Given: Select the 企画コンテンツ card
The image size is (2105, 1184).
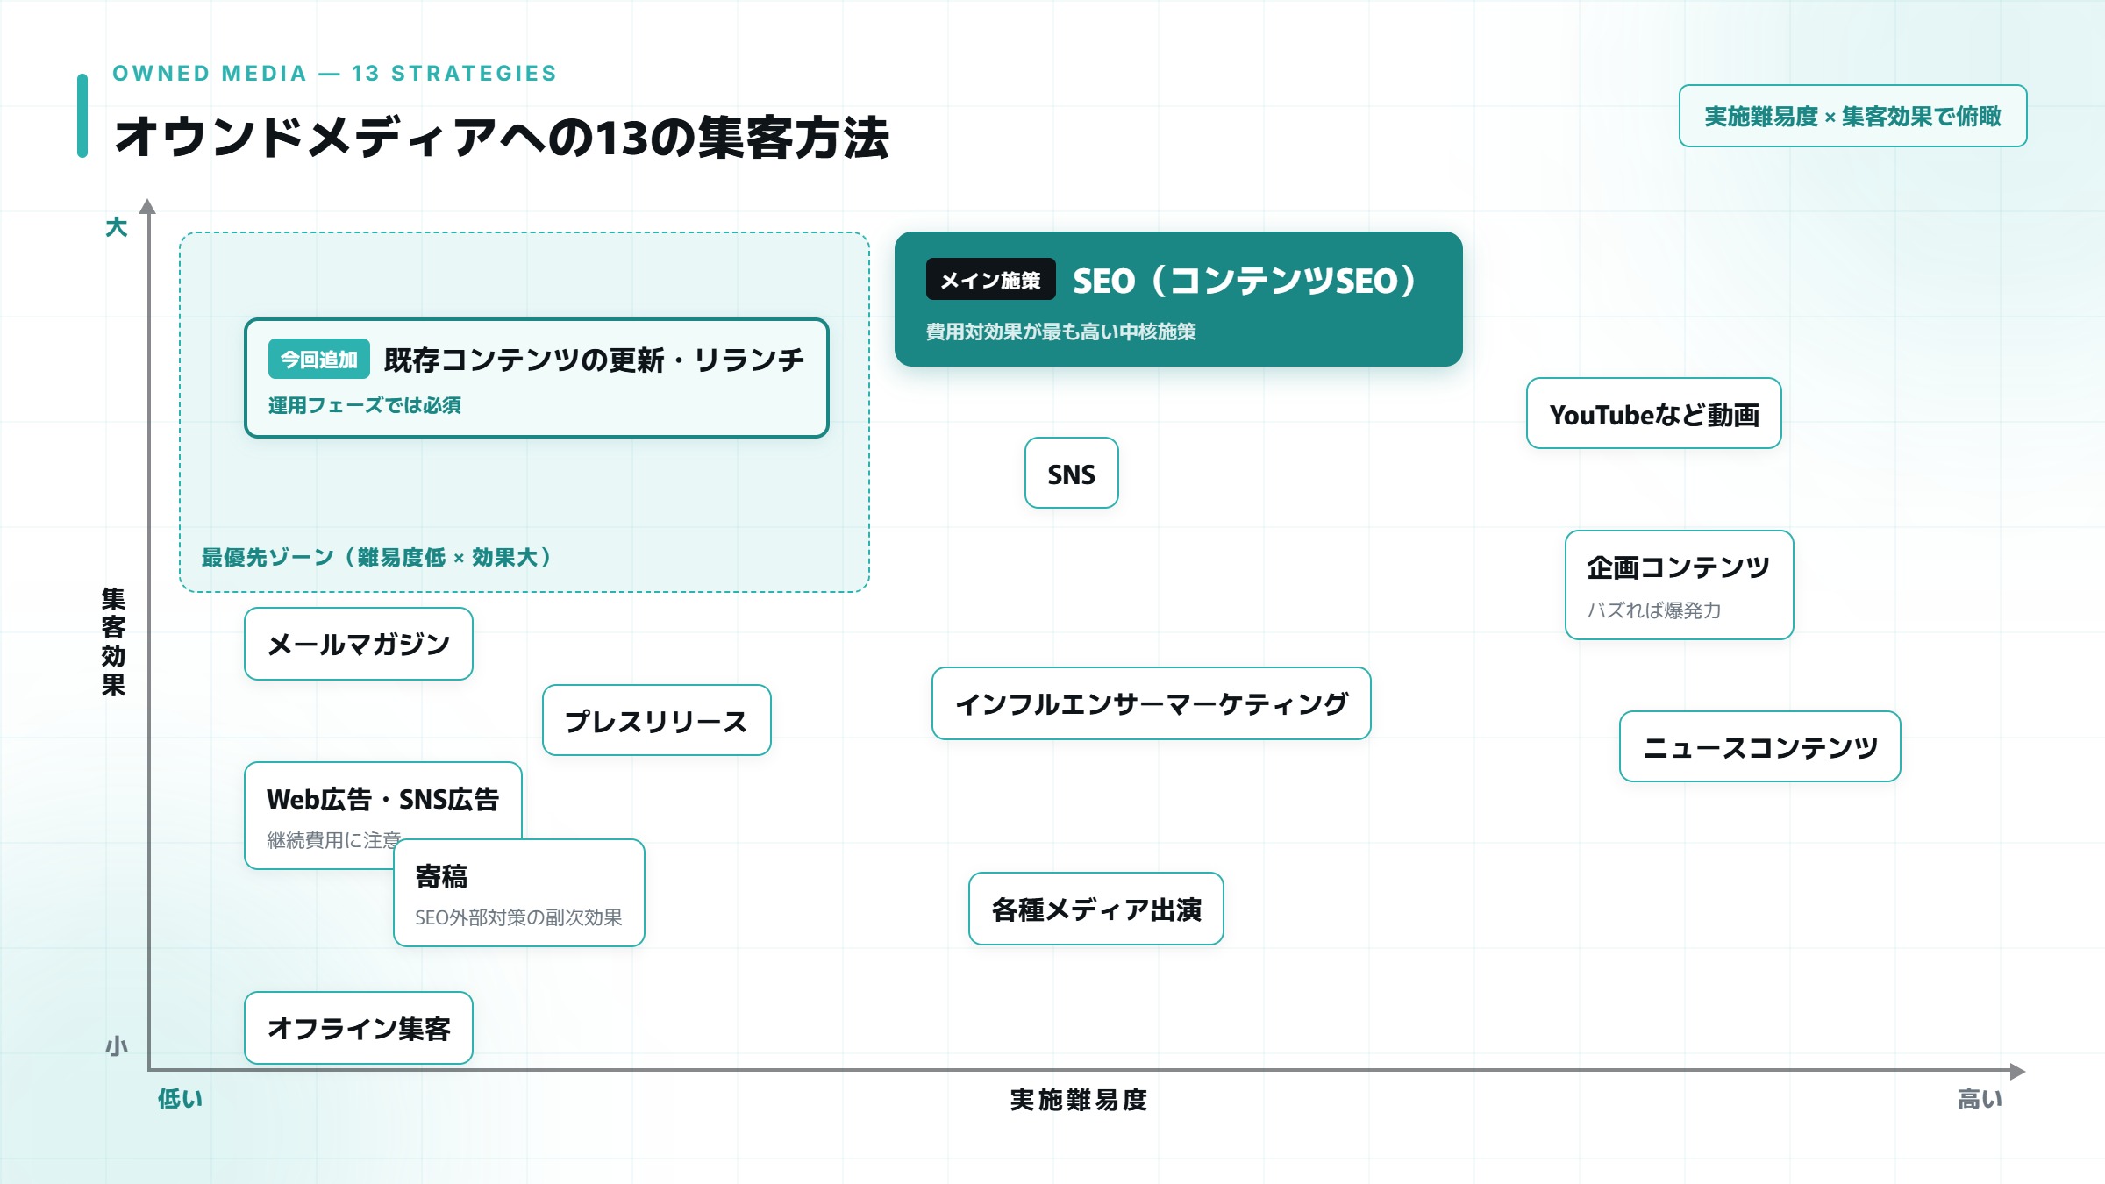Looking at the screenshot, I should click(x=1679, y=585).
